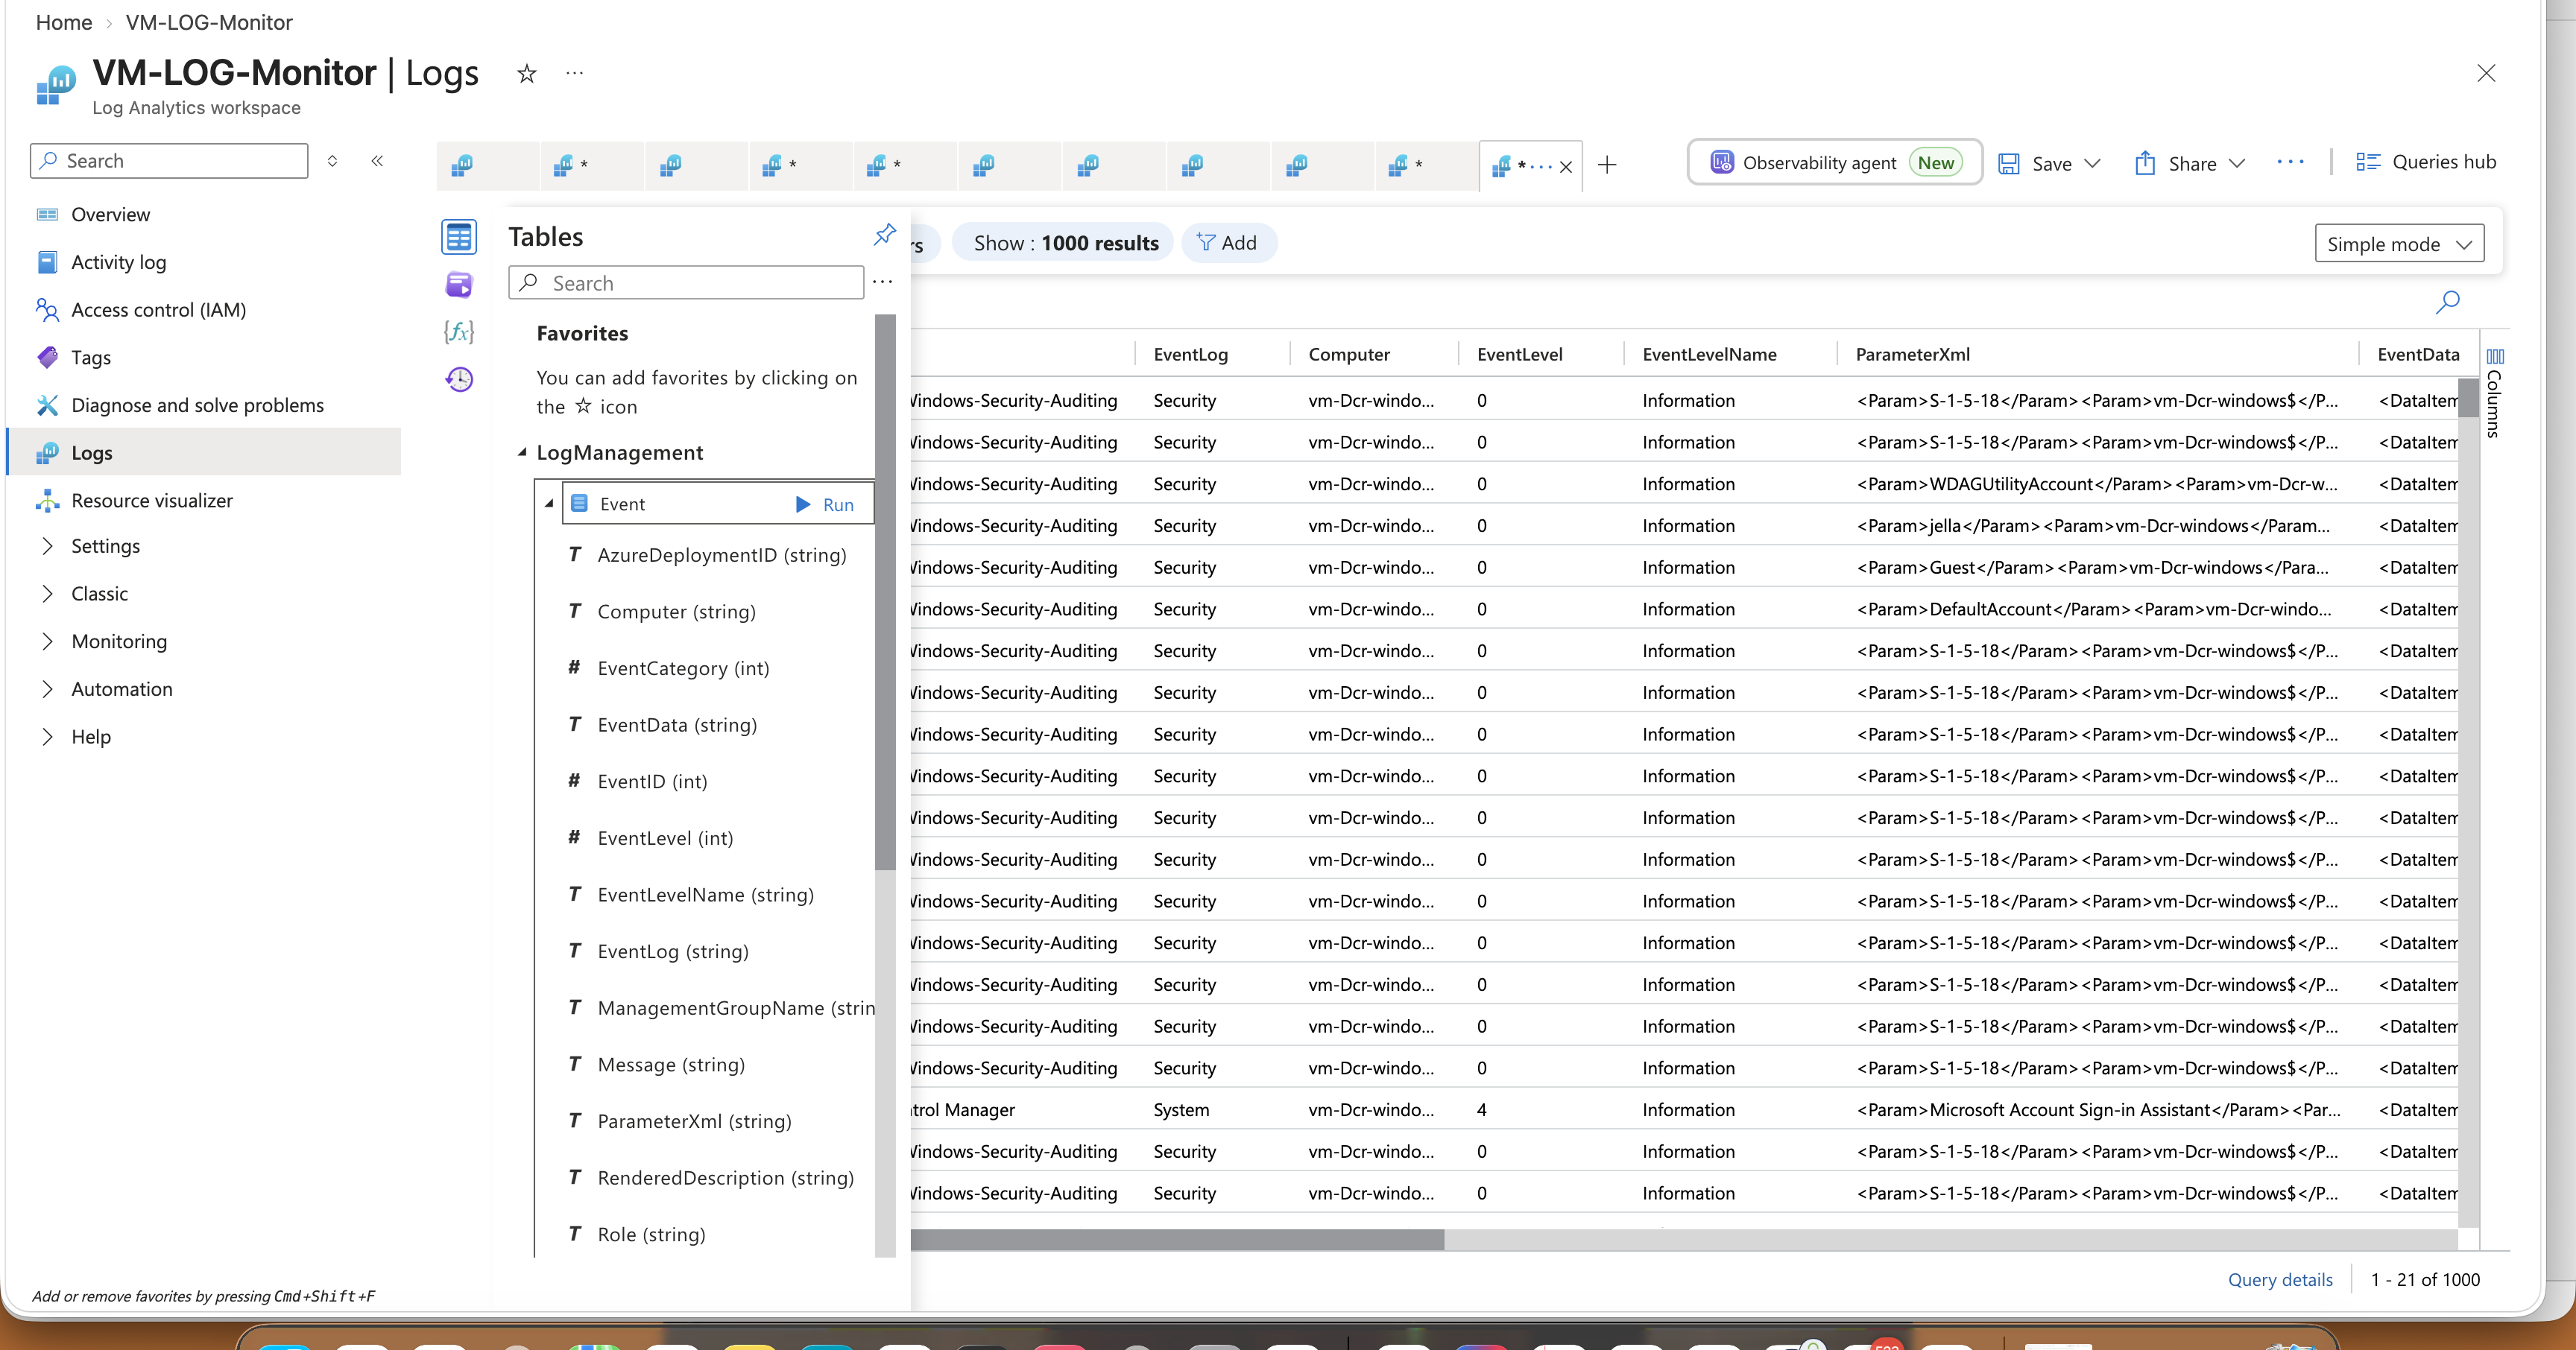The image size is (2576, 1350).
Task: Select the EventCategory (int) field
Action: click(x=683, y=668)
